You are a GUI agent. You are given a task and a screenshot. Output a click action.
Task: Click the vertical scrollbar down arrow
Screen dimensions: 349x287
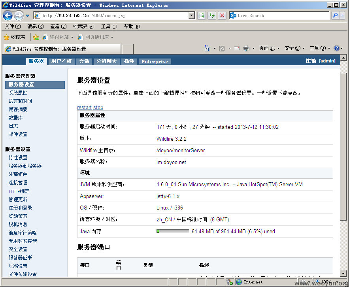pos(343,273)
